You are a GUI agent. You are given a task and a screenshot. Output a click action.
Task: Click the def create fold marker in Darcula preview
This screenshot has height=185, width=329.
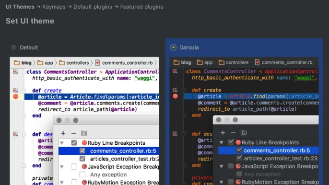(x=184, y=90)
